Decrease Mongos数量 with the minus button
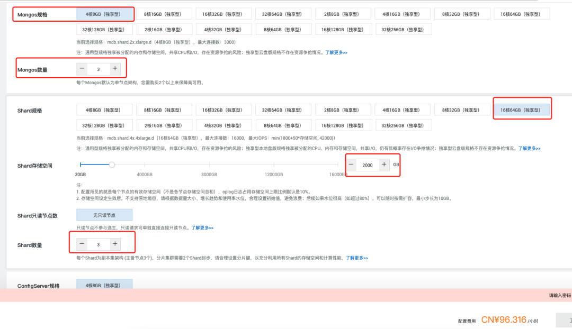This screenshot has height=329, width=572. pyautogui.click(x=82, y=68)
